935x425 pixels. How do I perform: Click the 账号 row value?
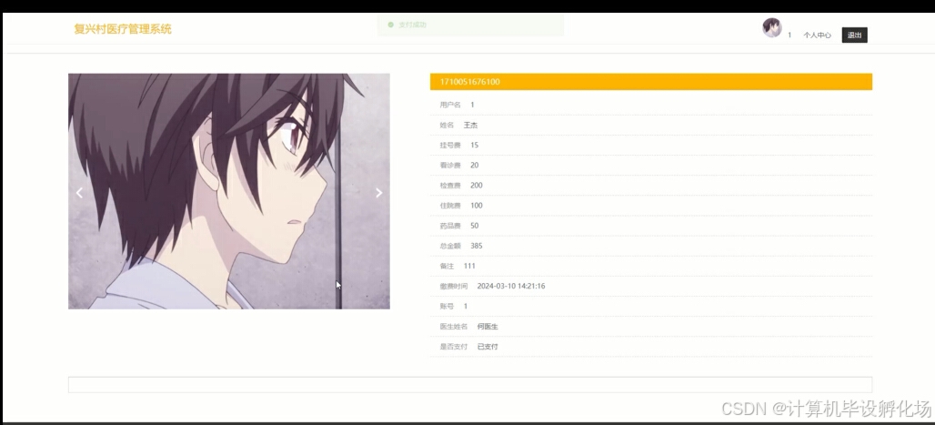click(x=466, y=306)
